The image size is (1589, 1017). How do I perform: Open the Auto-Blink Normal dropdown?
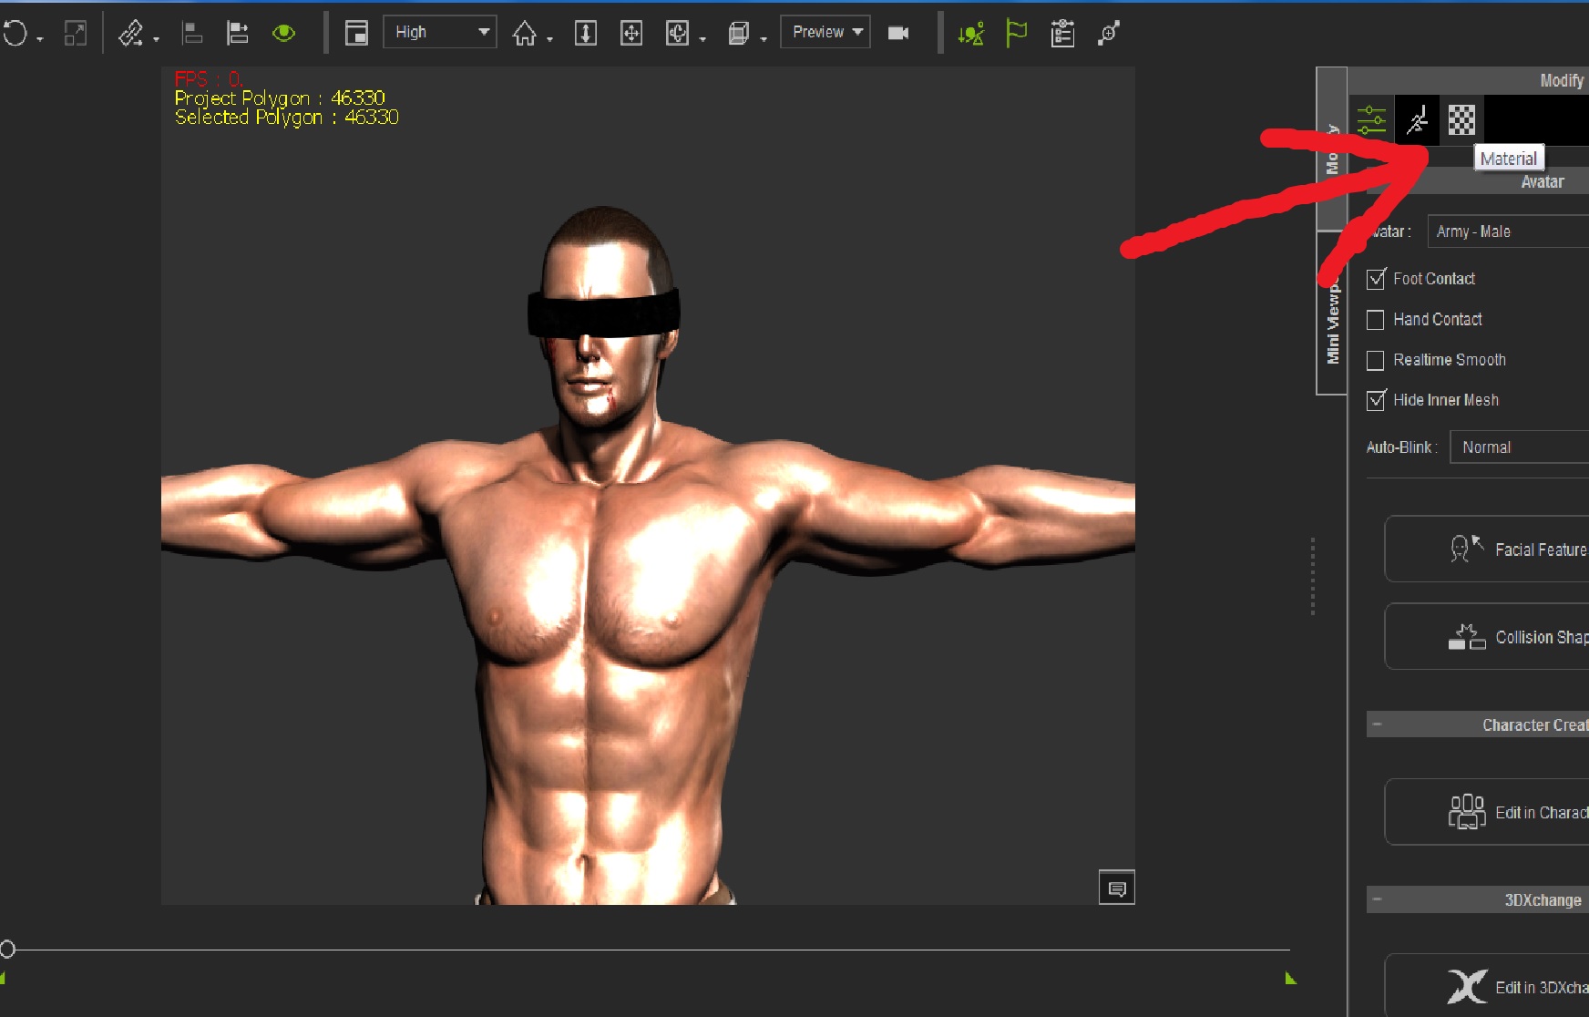point(1519,447)
